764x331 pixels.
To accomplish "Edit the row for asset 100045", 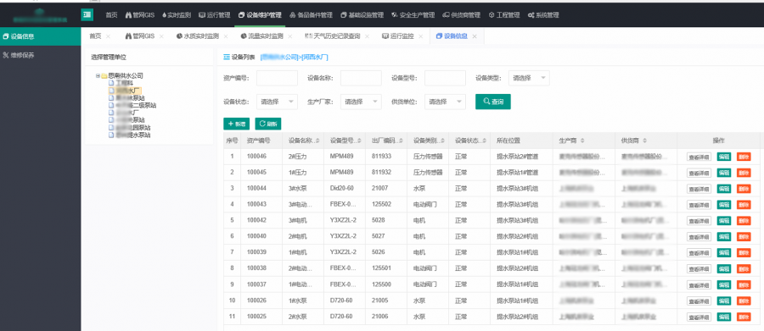I will [x=723, y=173].
